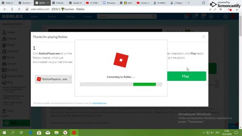This screenshot has height=136, width=242.
Task: Open Avatar in the Roblox sidebar
Action: point(9,45)
